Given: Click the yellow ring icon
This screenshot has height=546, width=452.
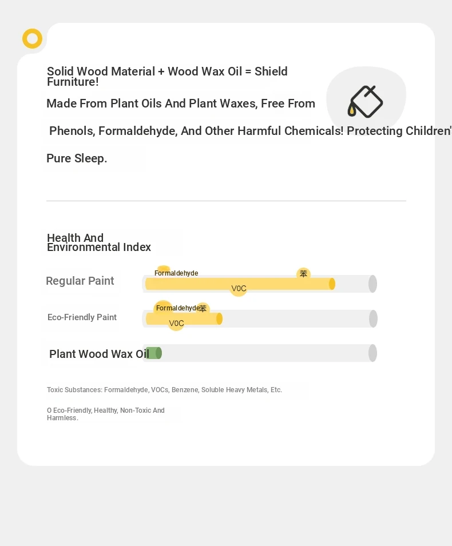Looking at the screenshot, I should tap(33, 38).
